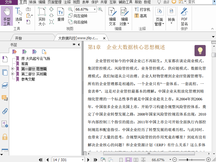Viewport: 216px width, 162px height.
Task: Click the orange heart favorites icon
Action: [174, 2]
